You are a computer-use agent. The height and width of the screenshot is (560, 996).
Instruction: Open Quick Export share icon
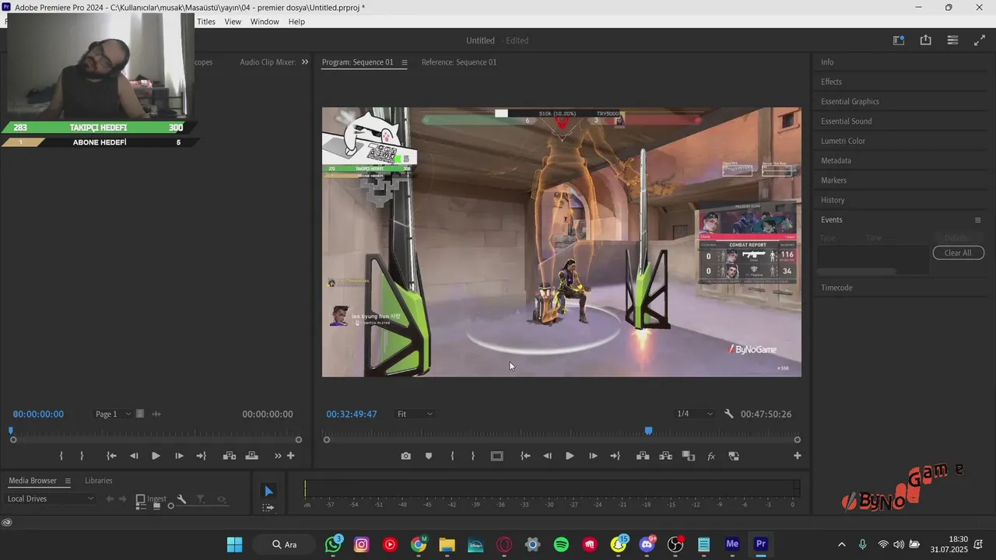pyautogui.click(x=925, y=40)
